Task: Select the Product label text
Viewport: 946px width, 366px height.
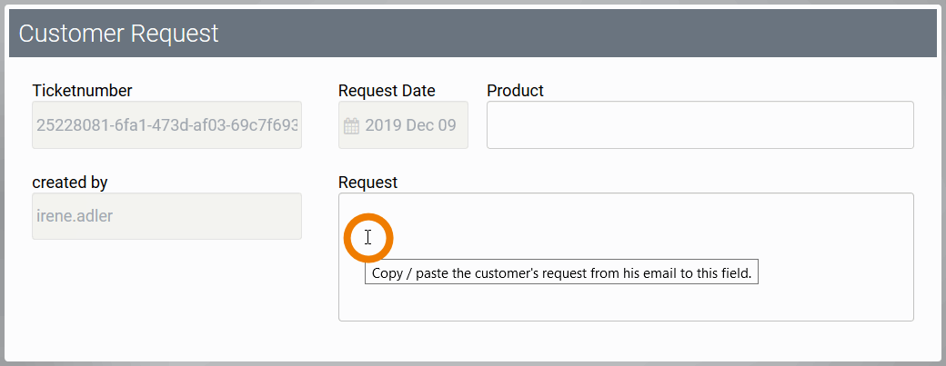Action: (515, 91)
